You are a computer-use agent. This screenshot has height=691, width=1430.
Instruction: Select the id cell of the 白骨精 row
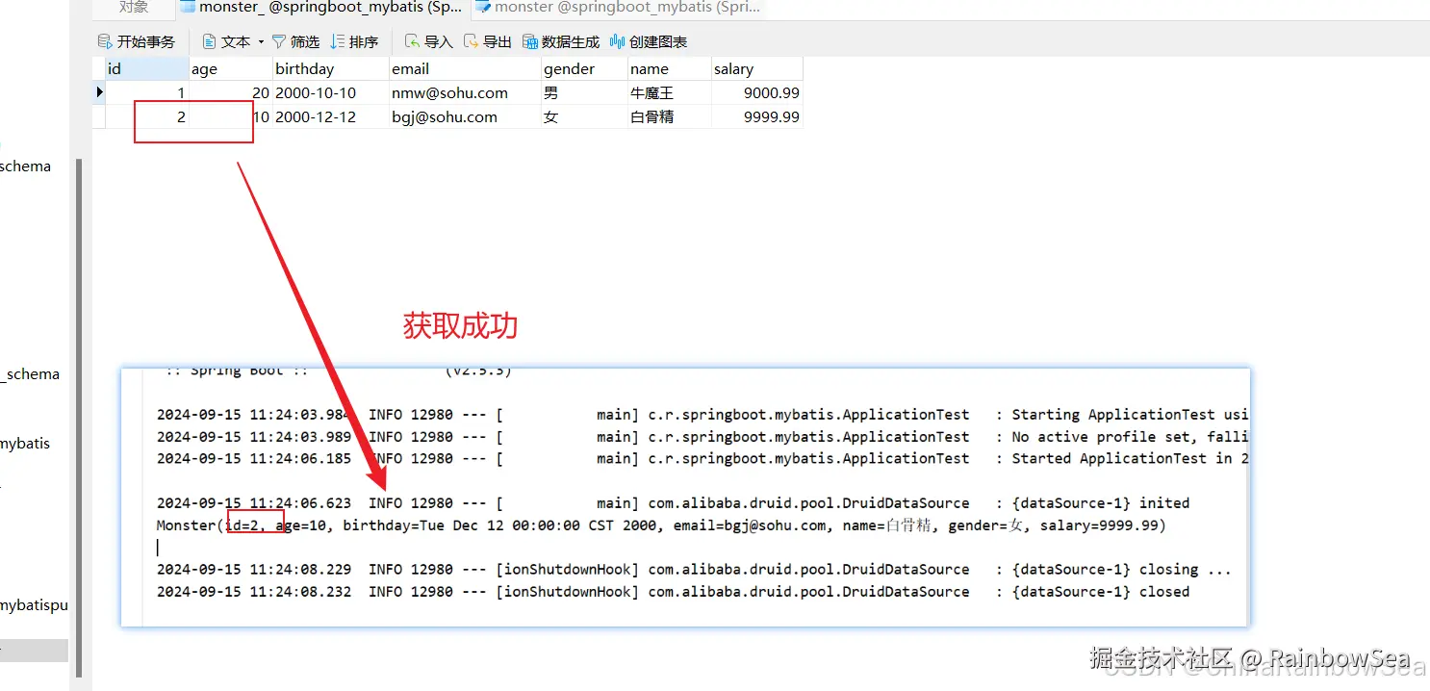point(146,116)
